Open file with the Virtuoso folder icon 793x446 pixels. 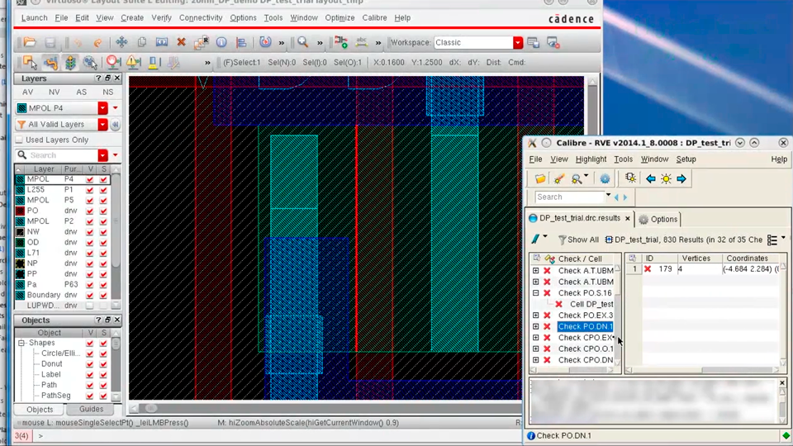30,42
